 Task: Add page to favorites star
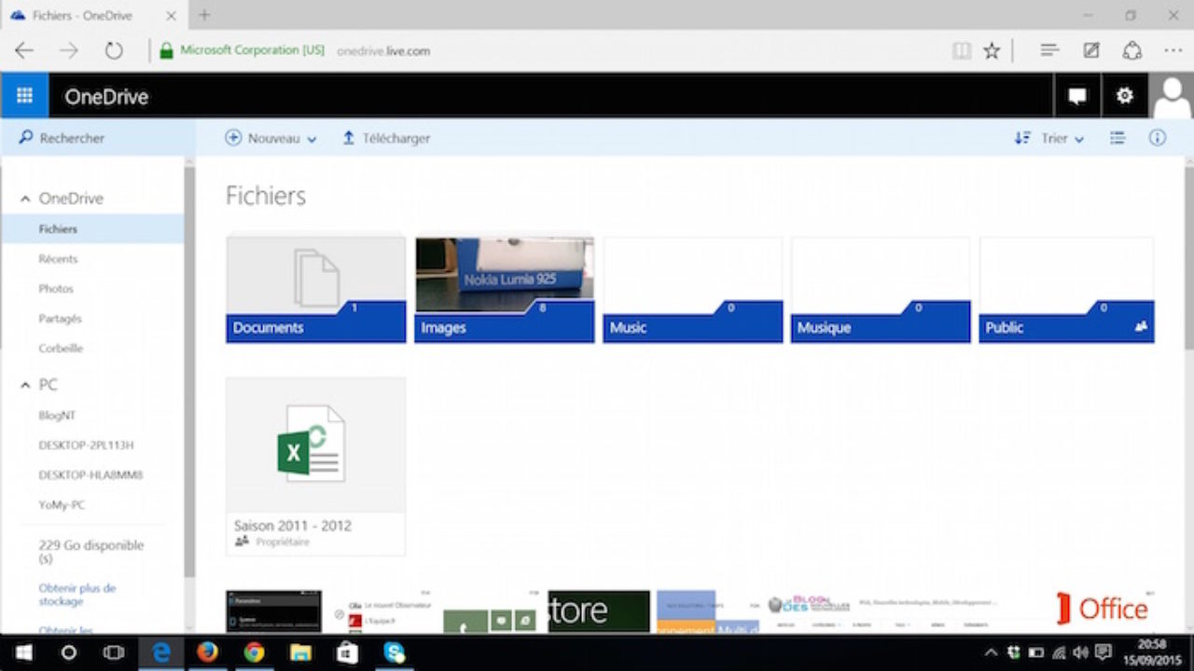(992, 50)
